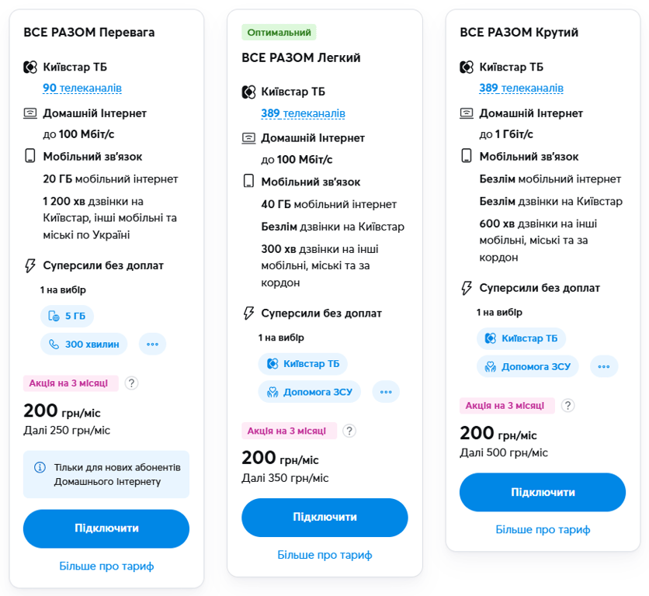Screen dimensions: 649x596
Task: Open Більше про тариф for Крутий
Action: [x=543, y=529]
